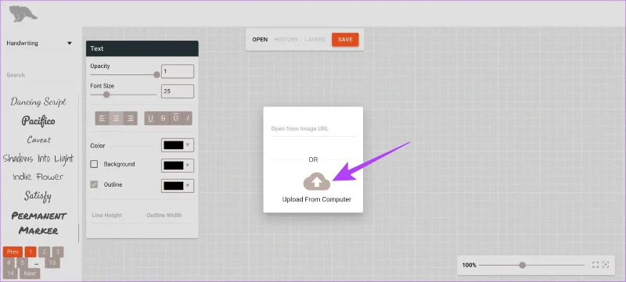Viewport: 626px width, 282px height.
Task: Go to font page 1
Action: 31,252
